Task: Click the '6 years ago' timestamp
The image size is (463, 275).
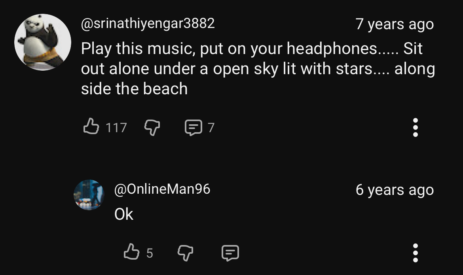Action: [395, 190]
